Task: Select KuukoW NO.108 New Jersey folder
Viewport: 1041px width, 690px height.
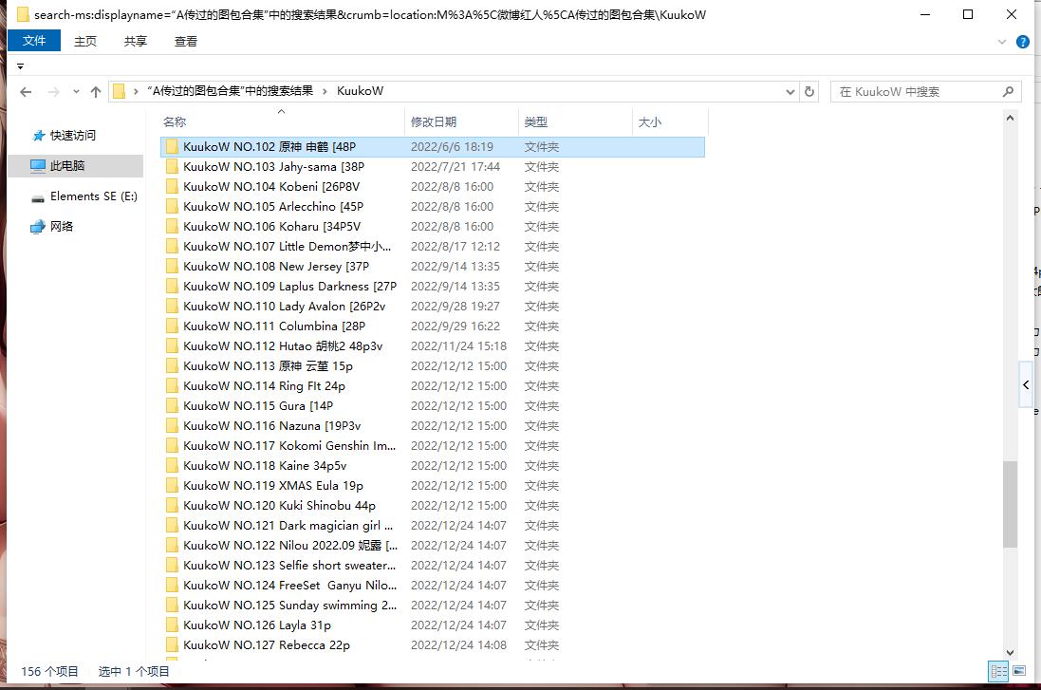Action: pos(432,267)
